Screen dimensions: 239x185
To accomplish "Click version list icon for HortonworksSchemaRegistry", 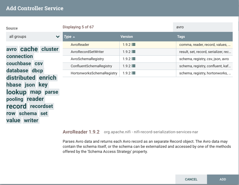I will pos(133,73).
